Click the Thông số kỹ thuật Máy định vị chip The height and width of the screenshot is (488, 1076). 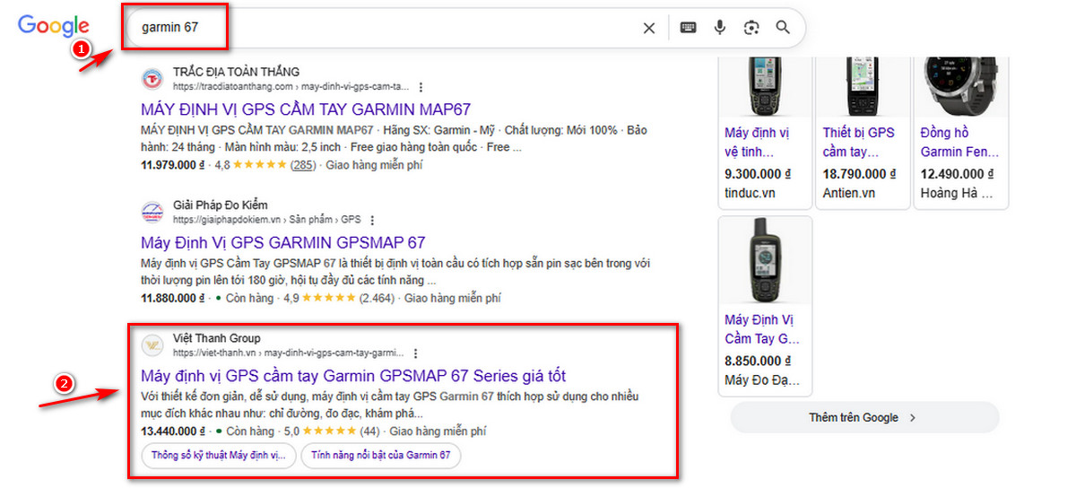[x=218, y=456]
